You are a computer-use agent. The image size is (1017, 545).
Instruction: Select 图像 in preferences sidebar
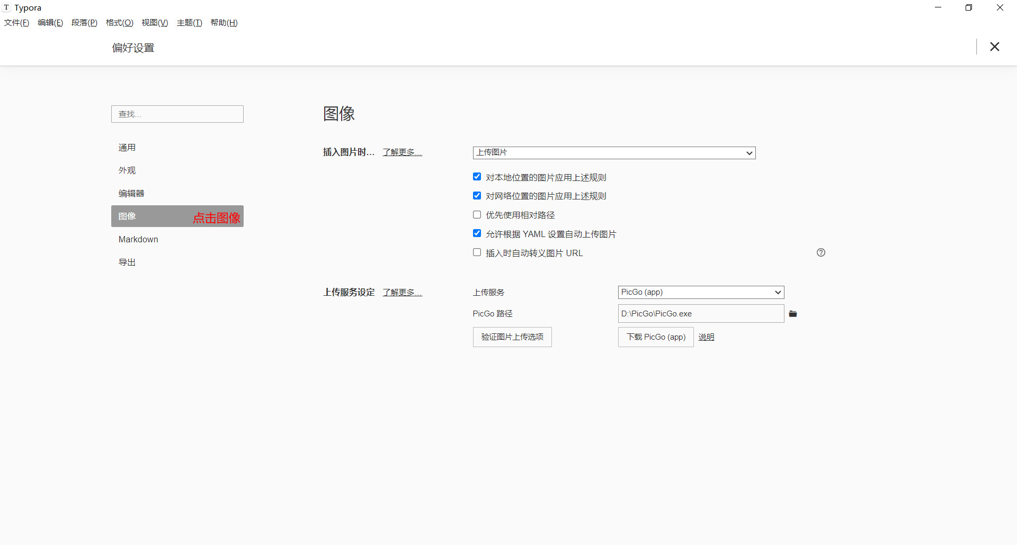click(177, 216)
